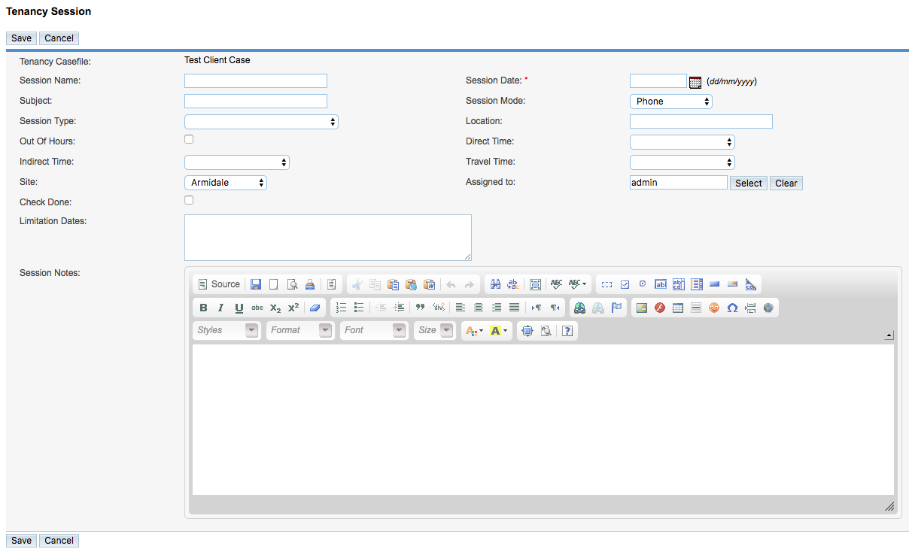Open the Site dropdown showing Armidale
The image size is (909, 555).
[226, 183]
